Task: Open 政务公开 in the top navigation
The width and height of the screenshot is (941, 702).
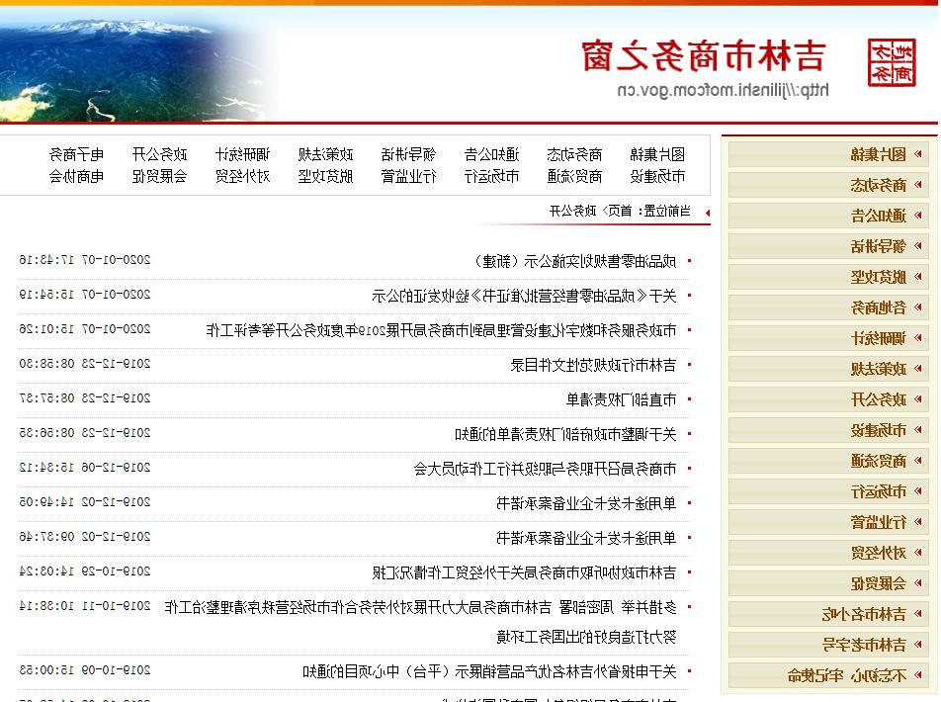Action: point(160,155)
